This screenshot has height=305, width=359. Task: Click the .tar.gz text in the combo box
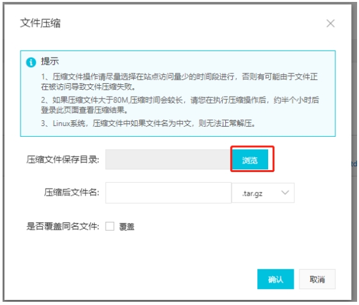(252, 194)
